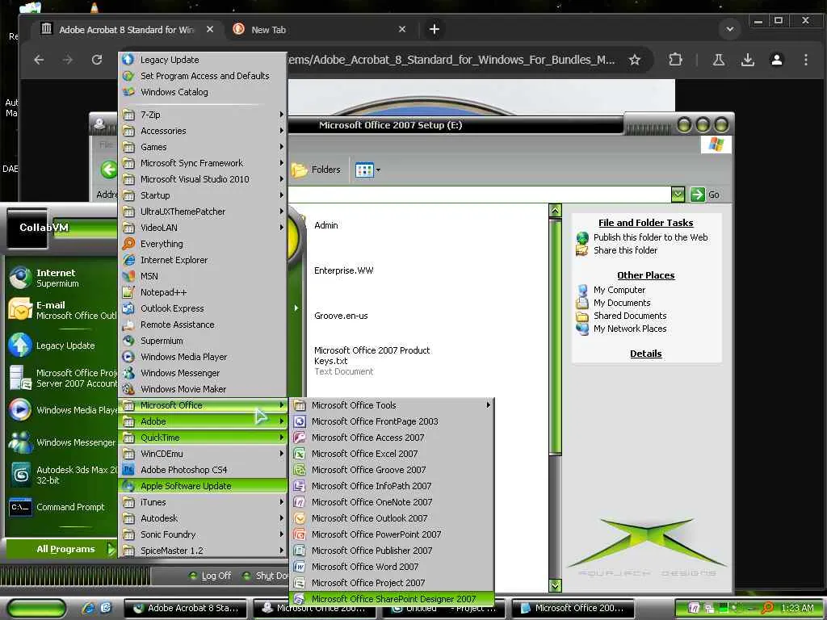This screenshot has width=827, height=620.
Task: Open Microsoft Office FrontPage 2003 icon
Action: coord(300,421)
